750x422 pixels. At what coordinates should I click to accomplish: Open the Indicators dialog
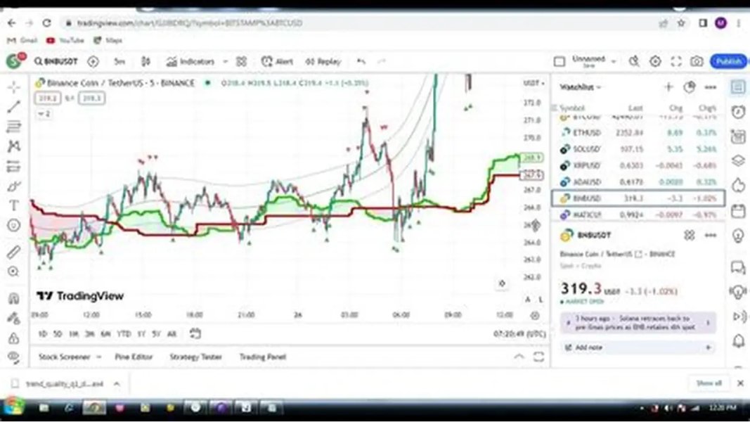click(x=190, y=61)
